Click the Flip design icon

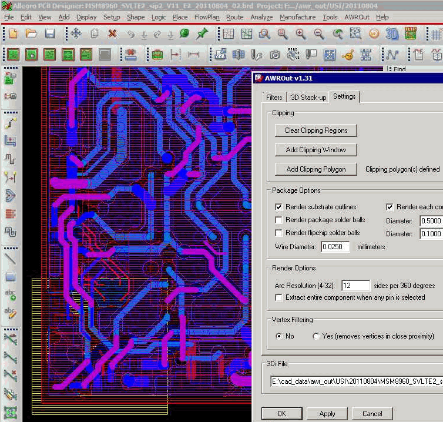tap(411, 34)
